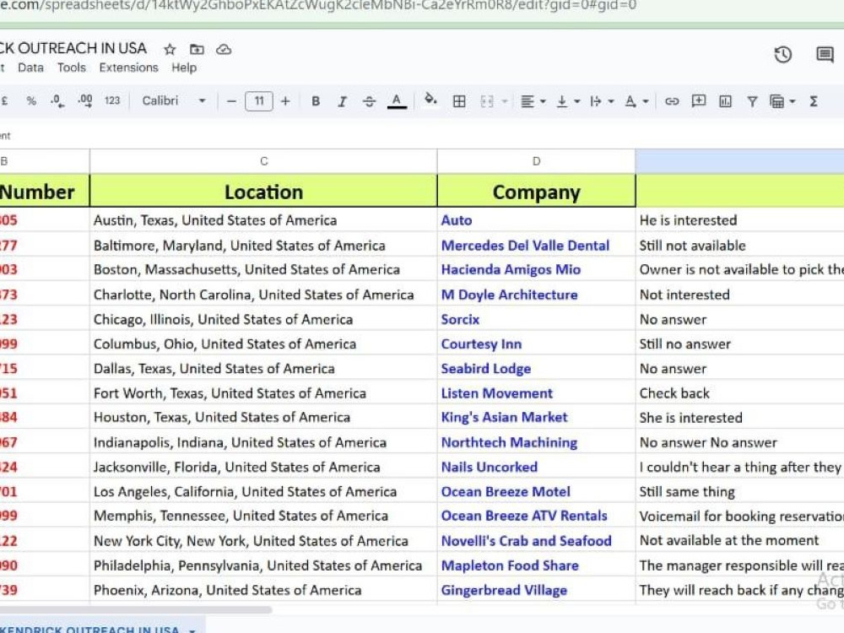Image resolution: width=844 pixels, height=633 pixels.
Task: Click the Company header cell
Action: 536,192
